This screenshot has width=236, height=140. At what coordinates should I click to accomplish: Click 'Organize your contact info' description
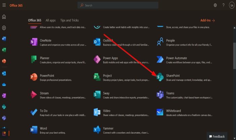(x=189, y=45)
